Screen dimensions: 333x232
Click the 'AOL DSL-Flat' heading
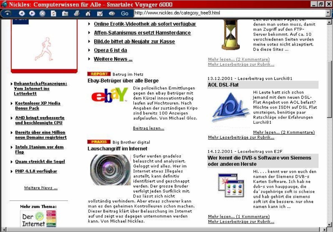pos(223,85)
